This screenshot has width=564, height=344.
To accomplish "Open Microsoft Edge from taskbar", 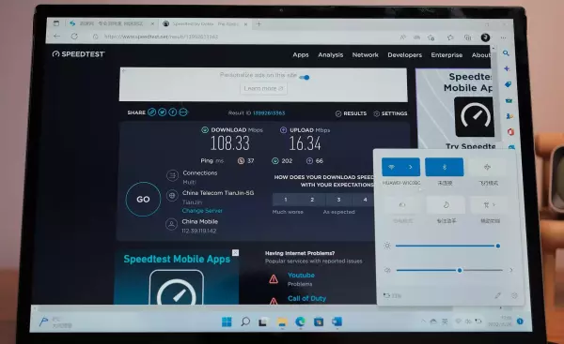I will (300, 322).
